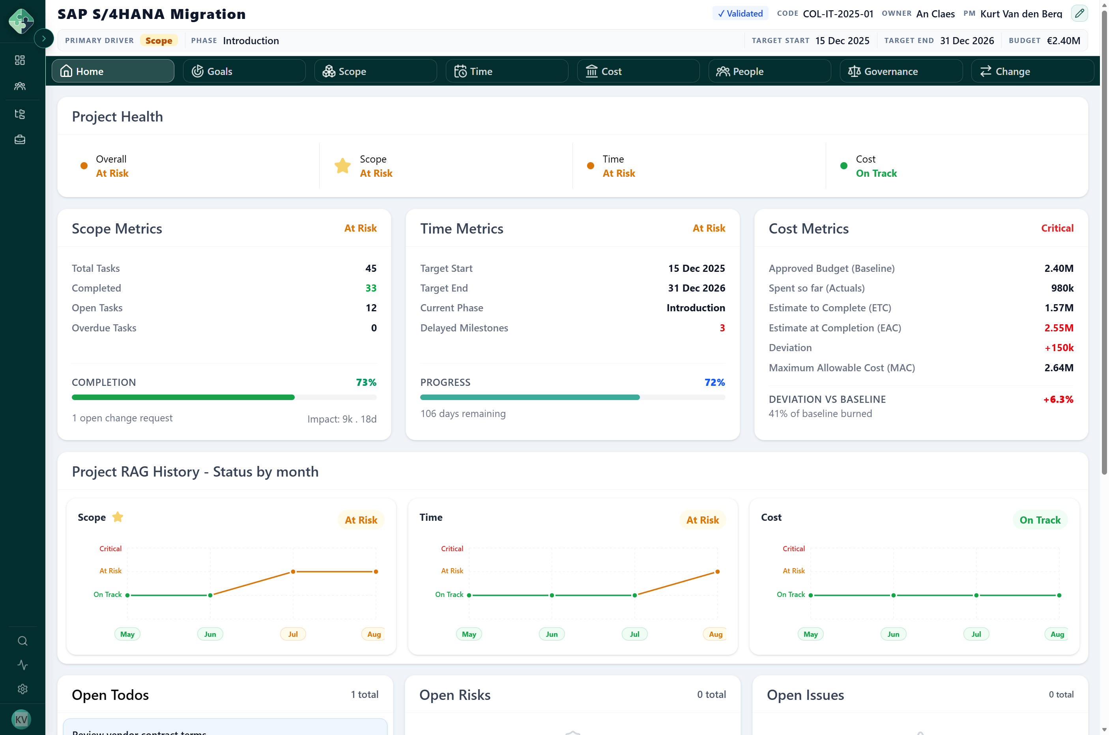Click the Jun data point on Cost chart

(893, 595)
